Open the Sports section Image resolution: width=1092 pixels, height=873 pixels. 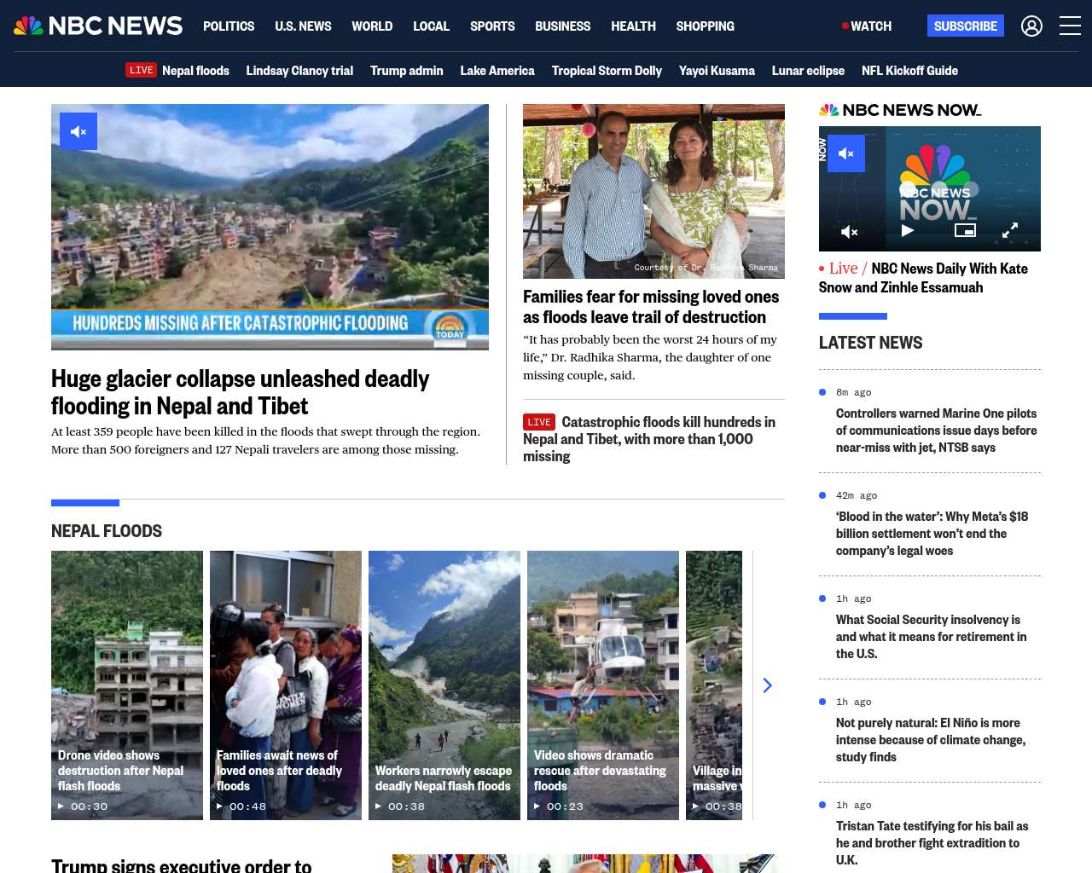pos(492,26)
